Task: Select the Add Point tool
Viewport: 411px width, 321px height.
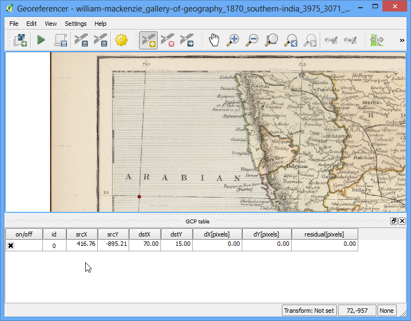Action: [148, 40]
